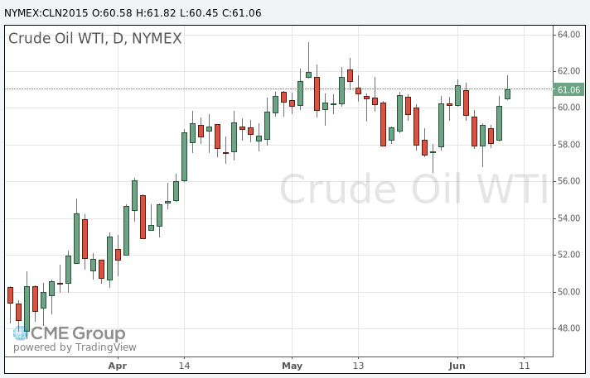Click the 11 date label on time axis
Screen dimensions: 590x378
[x=523, y=365]
